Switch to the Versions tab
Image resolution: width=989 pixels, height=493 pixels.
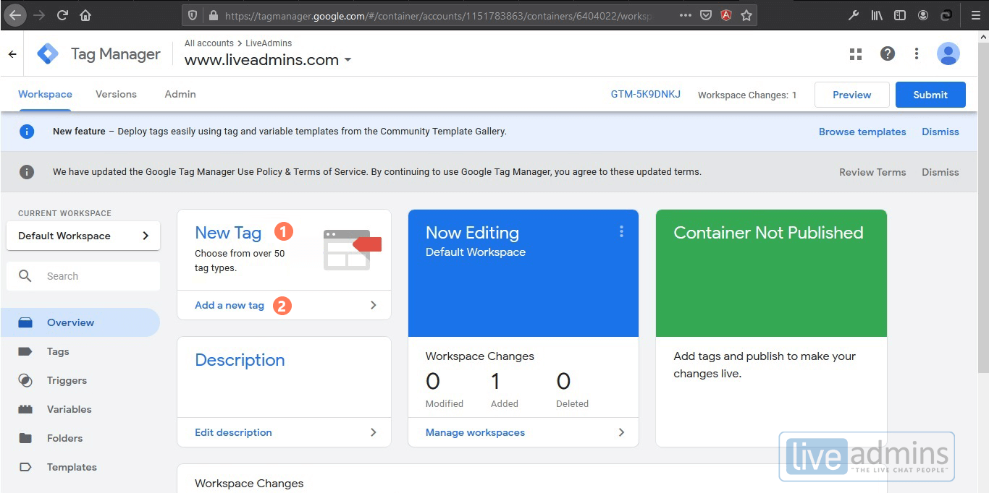tap(116, 94)
